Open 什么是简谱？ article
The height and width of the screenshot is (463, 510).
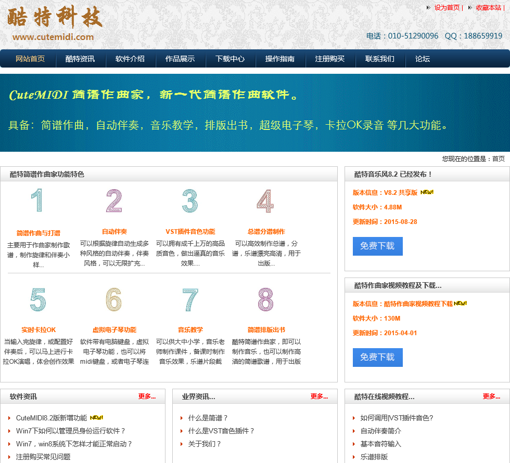point(208,418)
